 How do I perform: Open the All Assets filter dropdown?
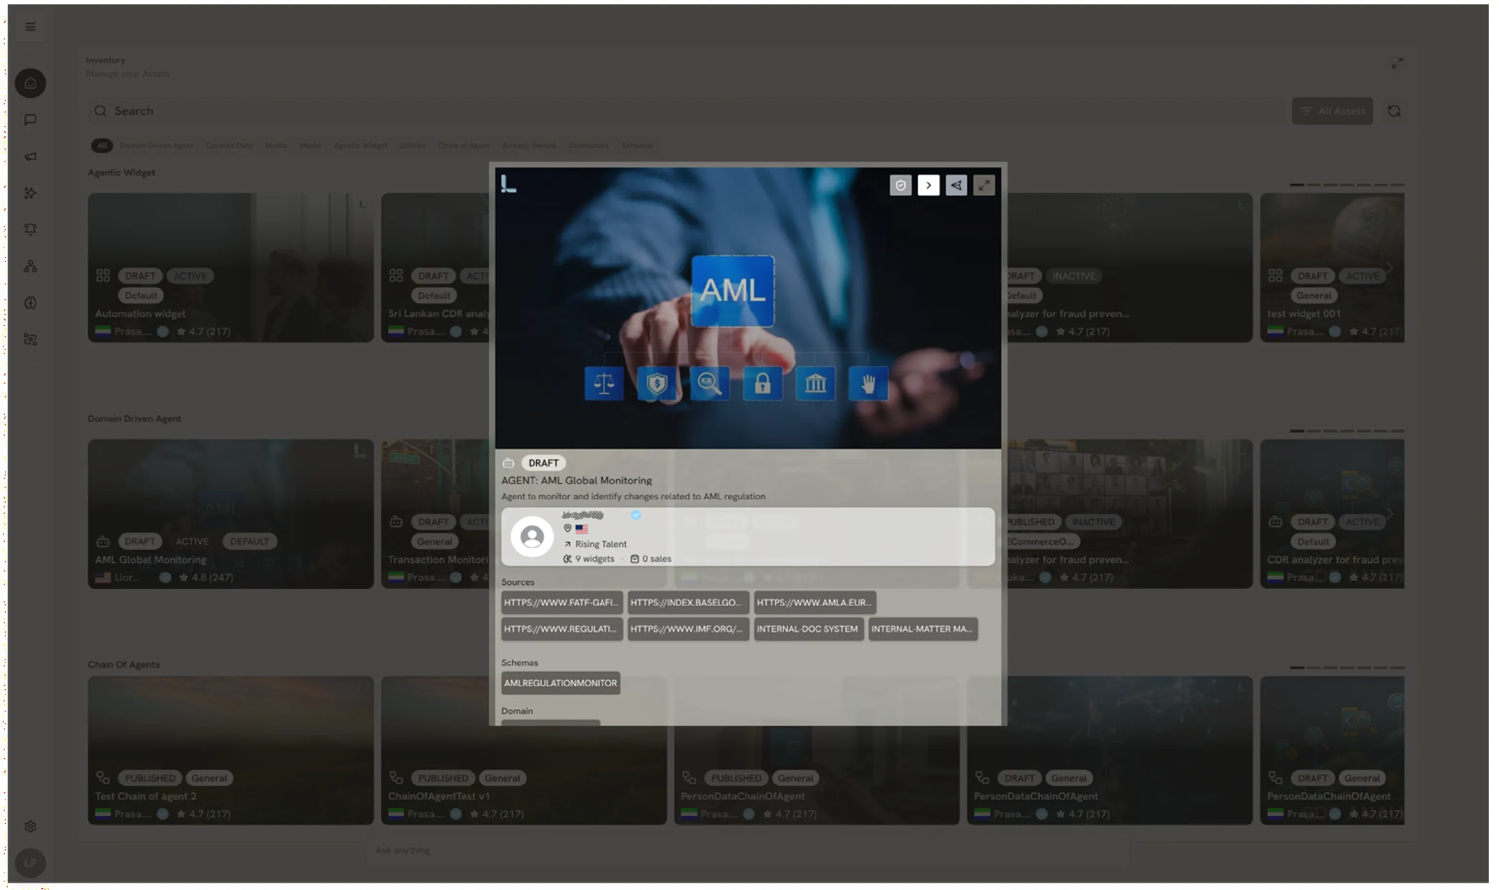[x=1332, y=111]
